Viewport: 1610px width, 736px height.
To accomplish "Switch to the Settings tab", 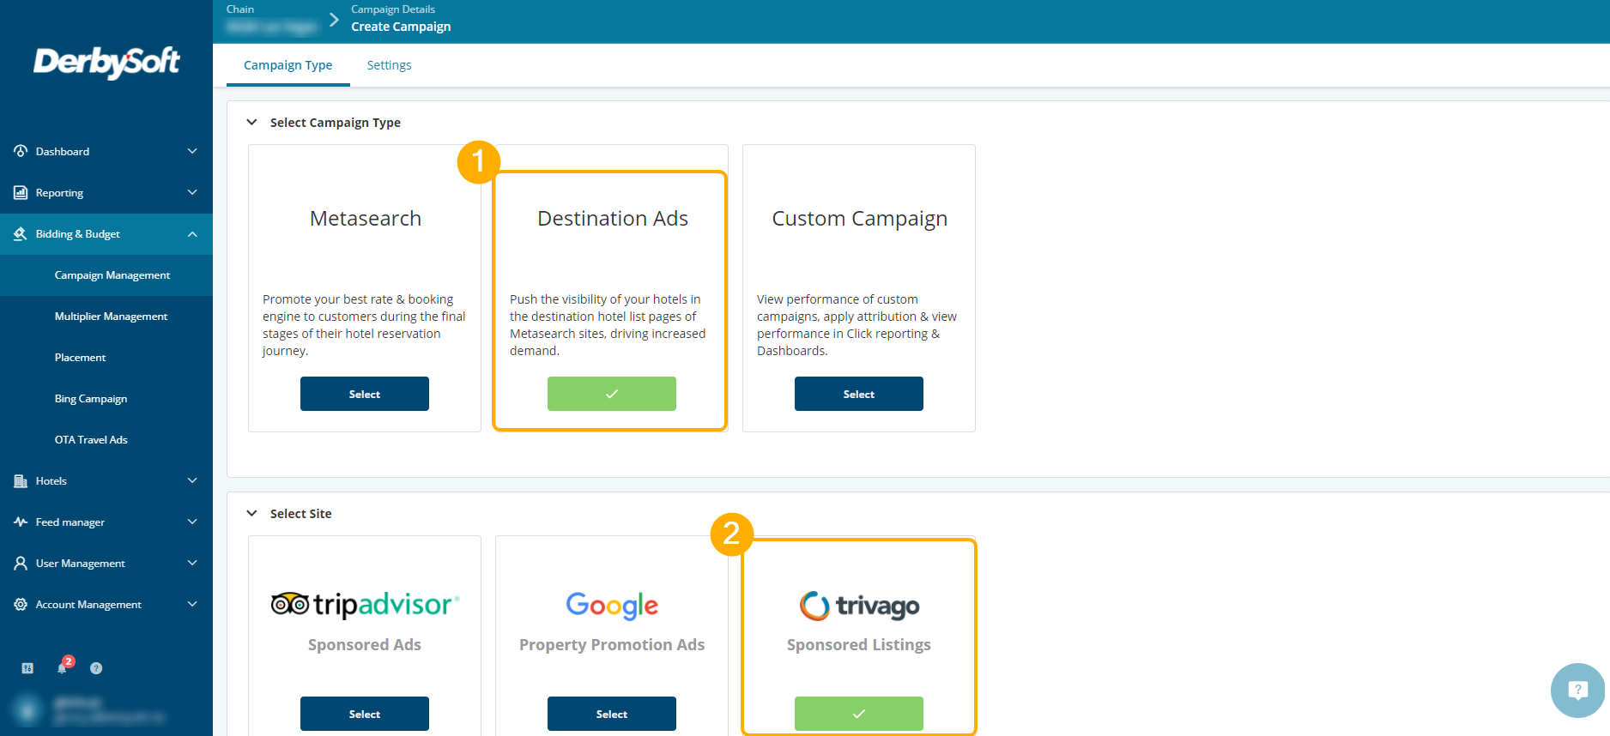I will click(389, 65).
